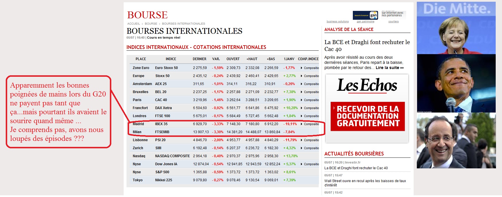Click the +HAUT column header
This screenshot has height=197, width=502.
(x=252, y=59)
